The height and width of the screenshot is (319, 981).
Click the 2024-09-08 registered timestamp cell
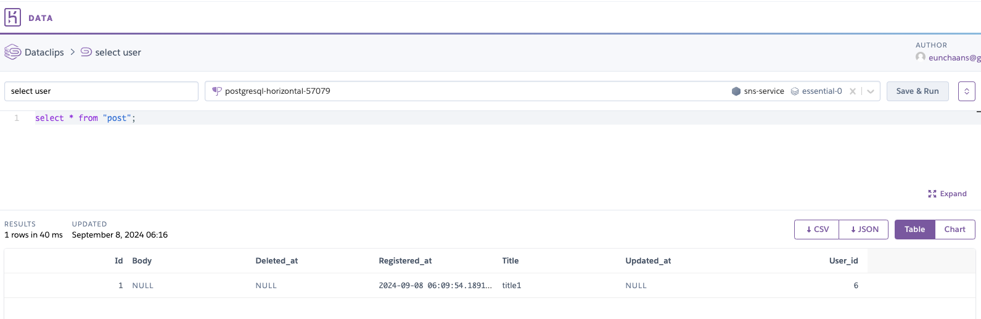pyautogui.click(x=435, y=286)
